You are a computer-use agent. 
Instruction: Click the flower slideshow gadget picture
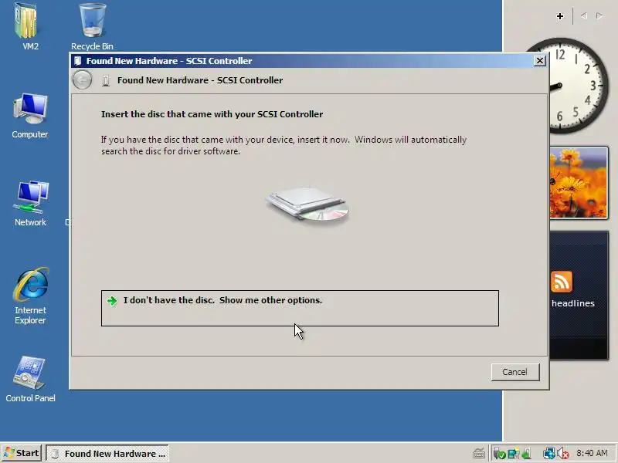pyautogui.click(x=579, y=182)
